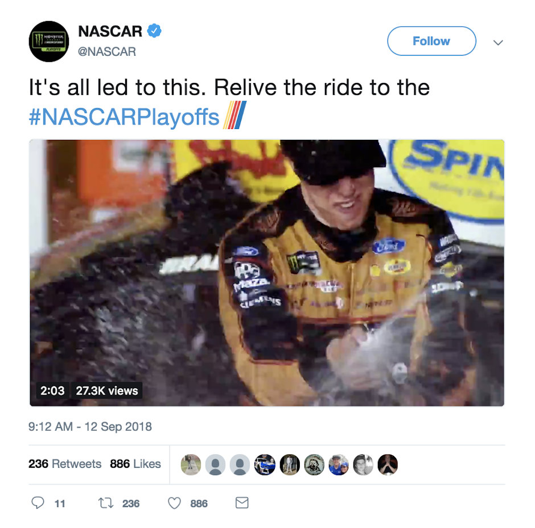Retweet using the arrows icon

coord(106,503)
